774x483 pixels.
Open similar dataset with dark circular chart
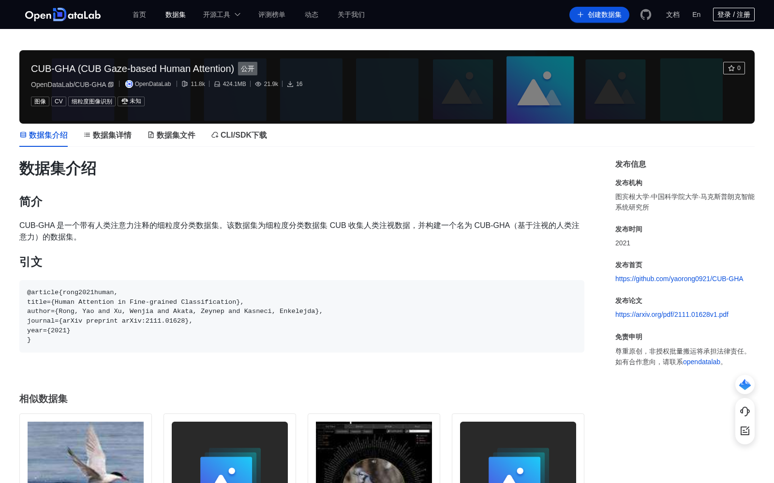coord(374,449)
